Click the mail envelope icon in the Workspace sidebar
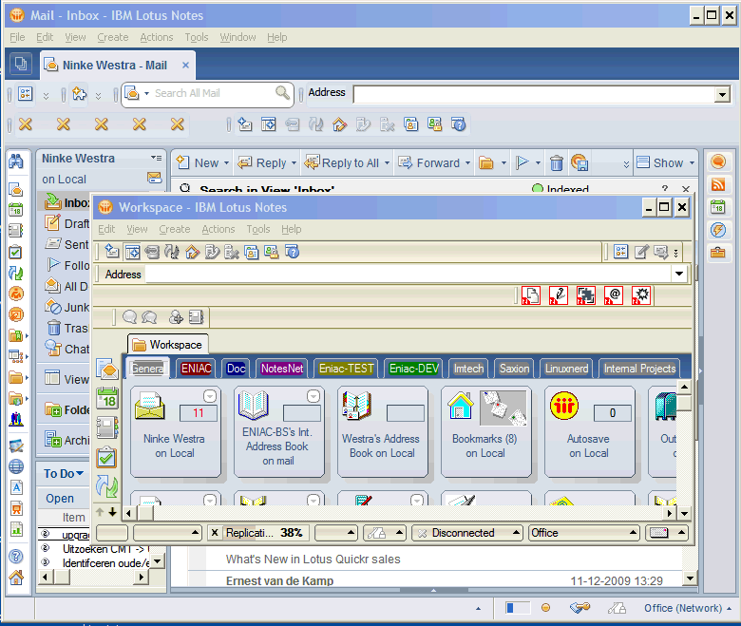This screenshot has height=626, width=741. [x=107, y=369]
